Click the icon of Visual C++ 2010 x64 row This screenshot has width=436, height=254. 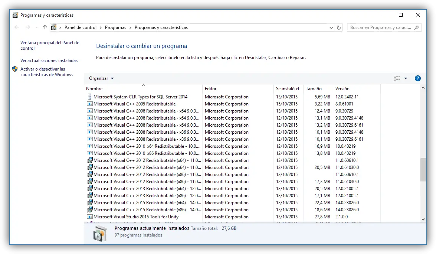pos(89,146)
